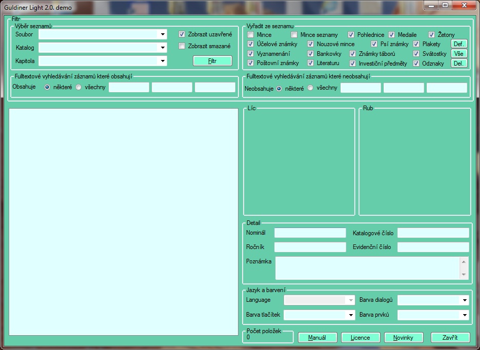Click the Filtr button
480x350 pixels.
pos(212,60)
